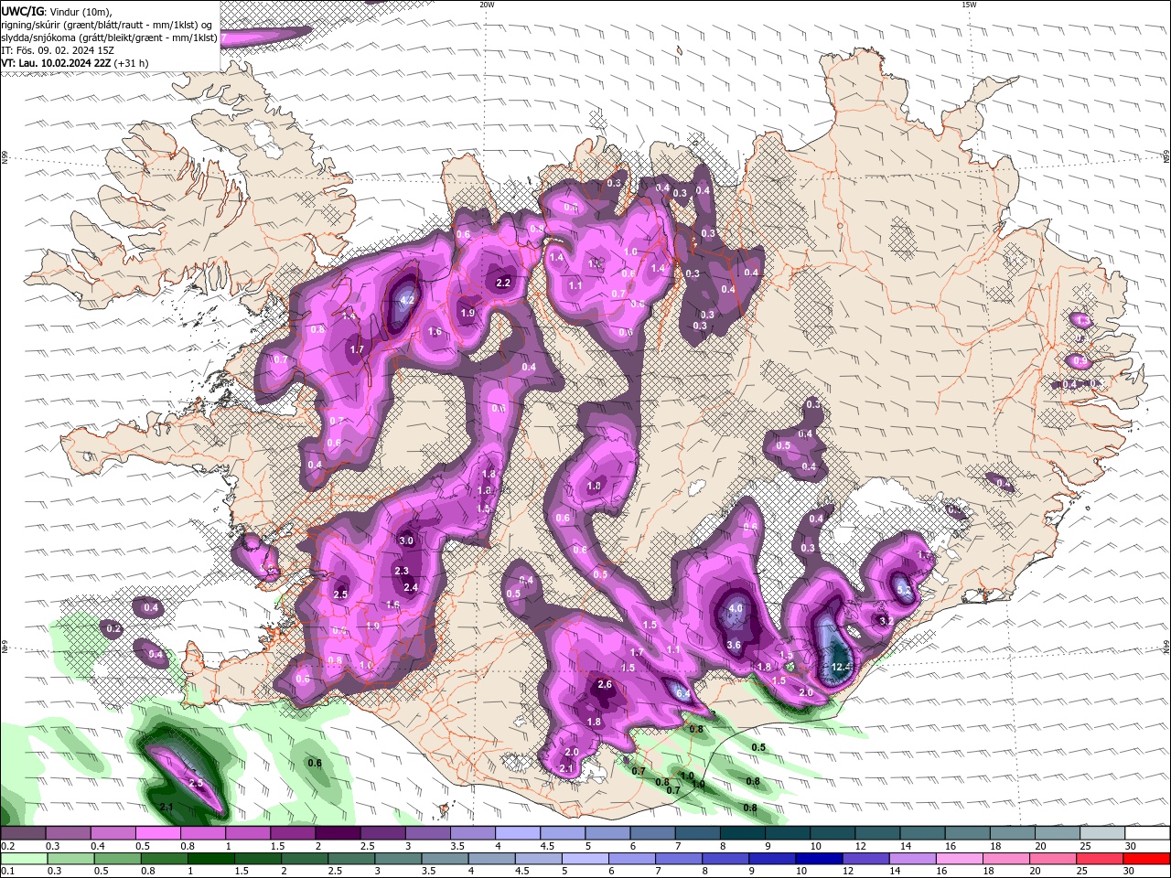Screen dimensions: 1171x878
Task: Click the 4.0 value label on the map
Action: tap(736, 608)
